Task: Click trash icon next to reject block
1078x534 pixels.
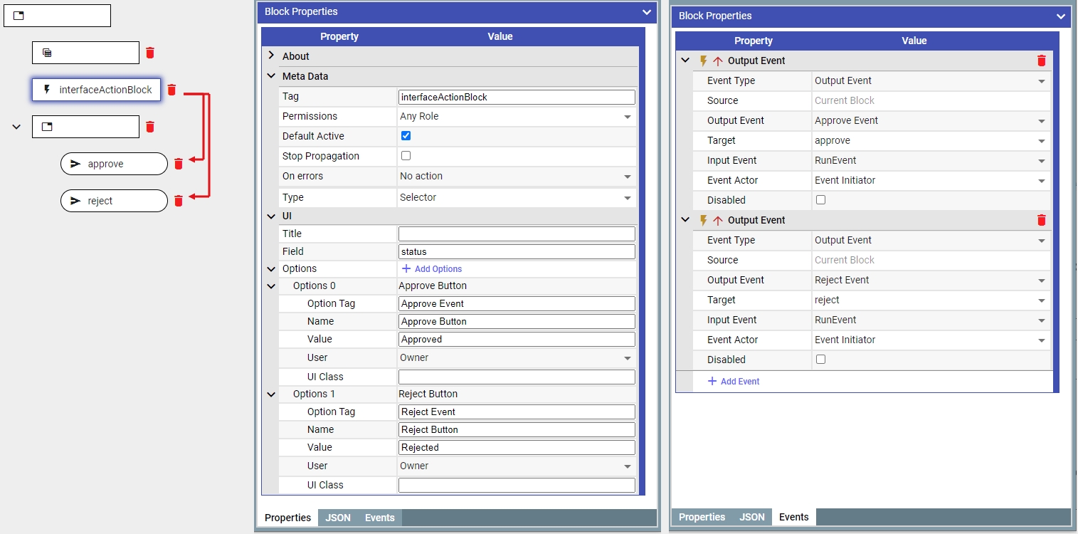Action: tap(179, 201)
